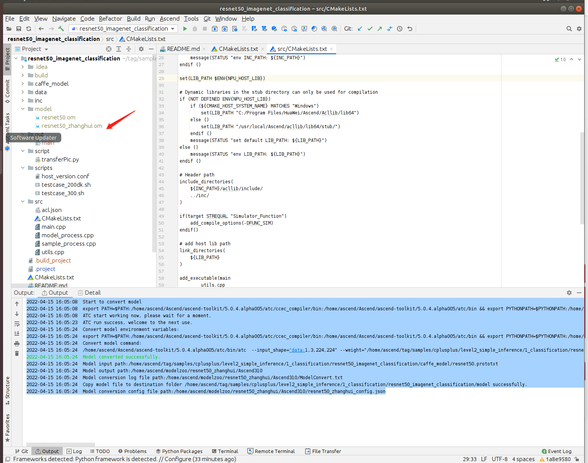Image resolution: width=588 pixels, height=463 pixels.
Task: Click the Git commit checkmark icon
Action: [370, 29]
